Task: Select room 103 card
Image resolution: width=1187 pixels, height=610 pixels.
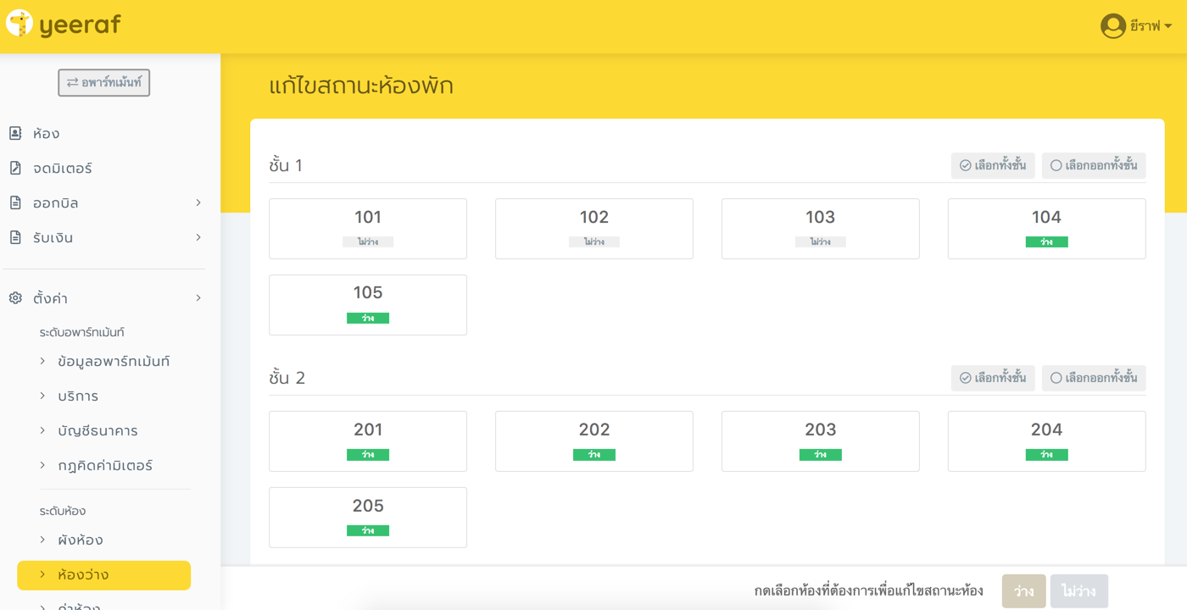Action: click(x=821, y=229)
